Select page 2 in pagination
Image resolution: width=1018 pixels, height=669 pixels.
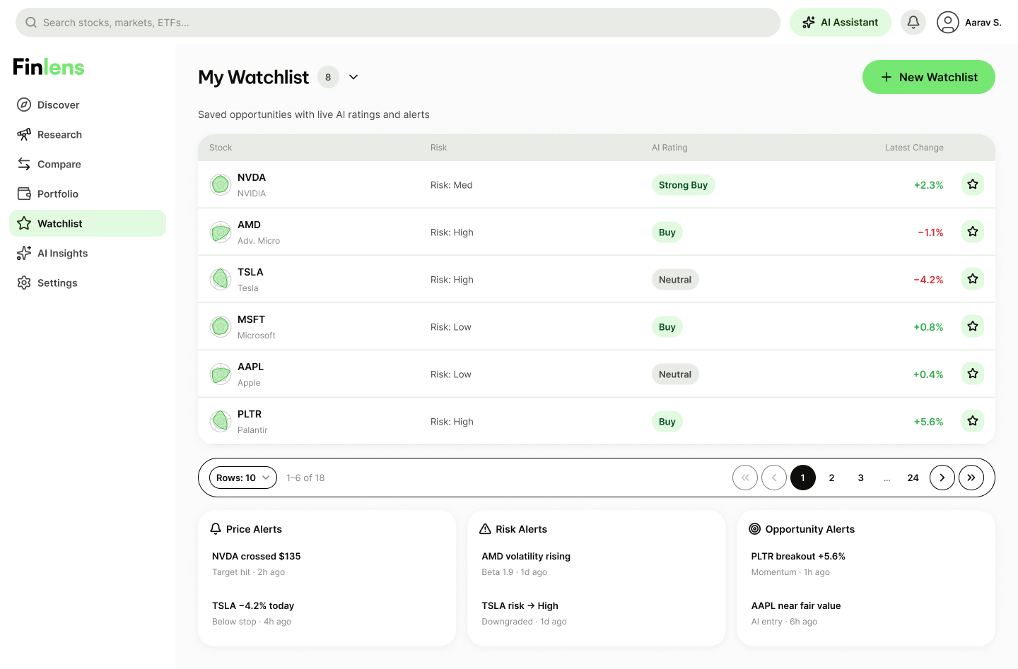click(x=832, y=478)
